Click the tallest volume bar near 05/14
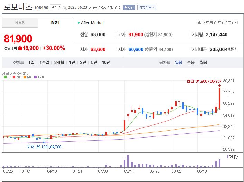The width and height of the screenshot is (244, 182). coord(128,161)
